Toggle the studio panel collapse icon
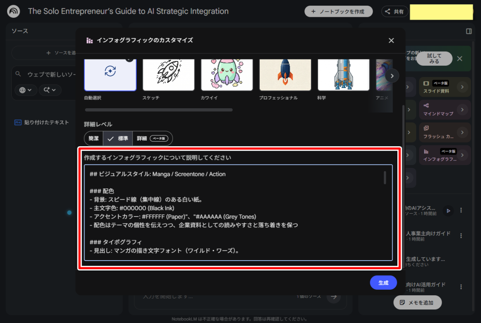 pos(469,31)
